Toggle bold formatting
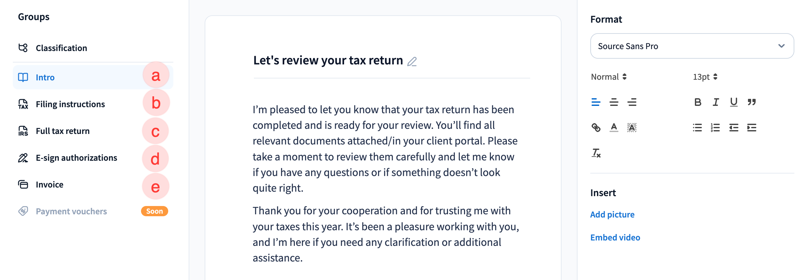This screenshot has width=802, height=280. coord(698,102)
